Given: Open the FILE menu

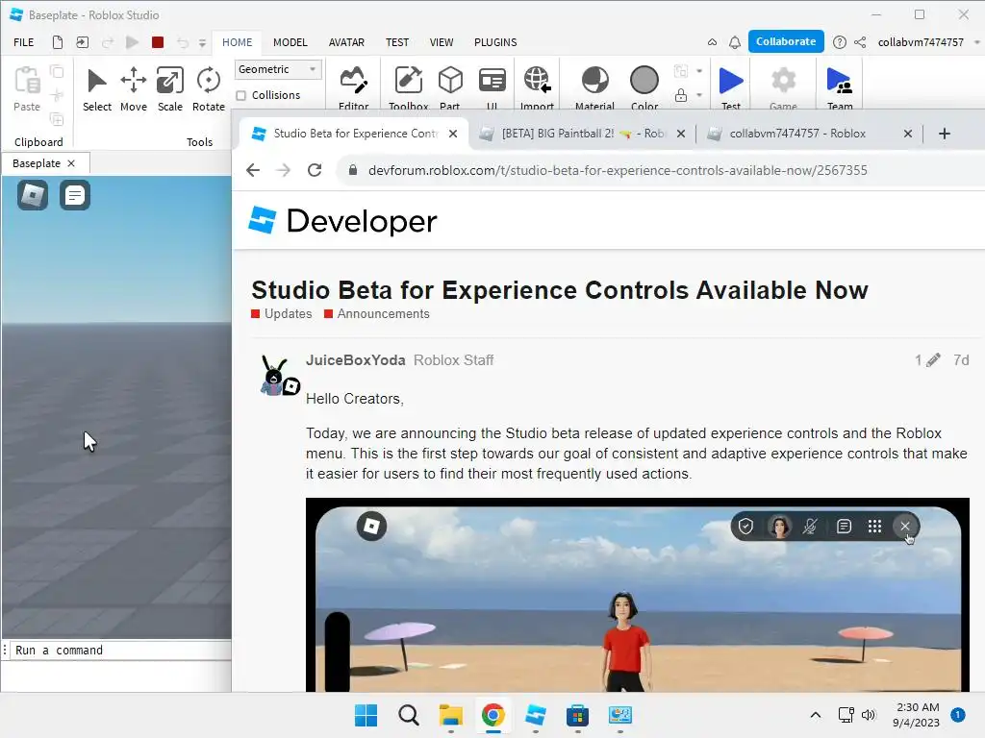Looking at the screenshot, I should pos(24,42).
